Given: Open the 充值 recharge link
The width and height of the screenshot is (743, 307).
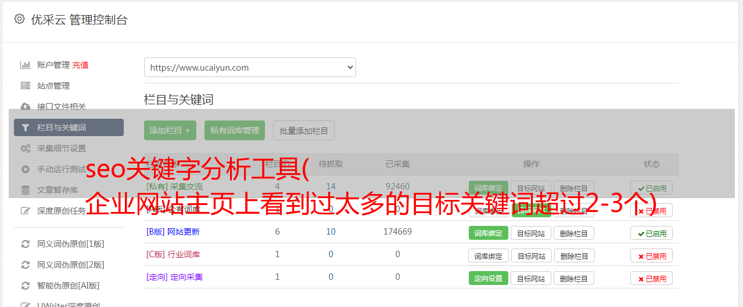Looking at the screenshot, I should (x=80, y=65).
